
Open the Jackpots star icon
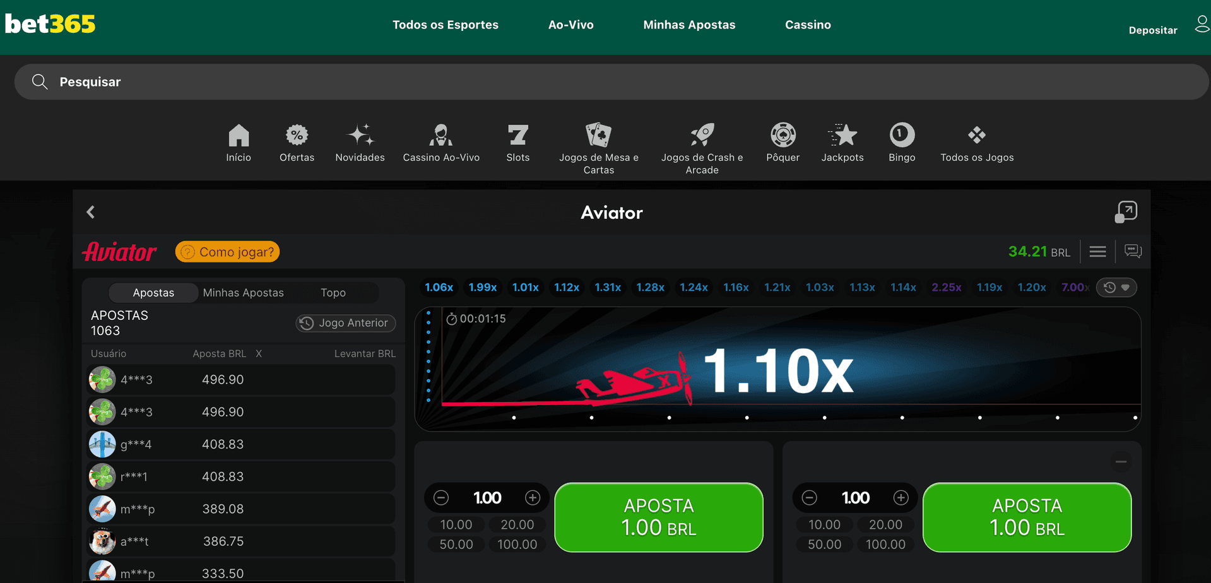(842, 135)
